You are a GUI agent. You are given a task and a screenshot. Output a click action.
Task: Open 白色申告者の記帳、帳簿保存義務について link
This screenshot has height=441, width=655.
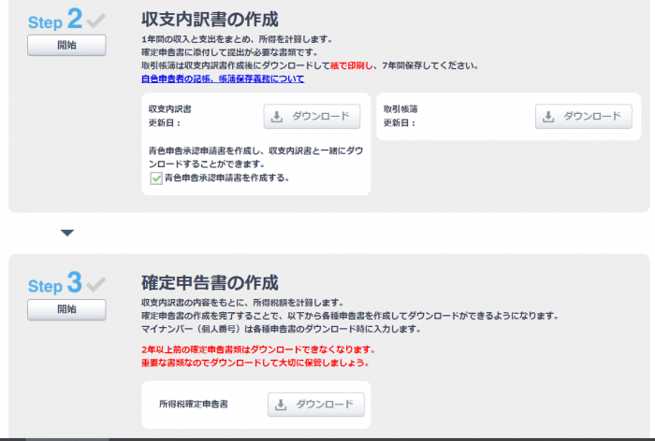(x=223, y=78)
